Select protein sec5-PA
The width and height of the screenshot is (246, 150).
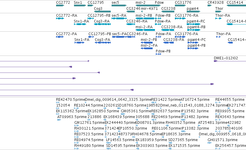119,34
